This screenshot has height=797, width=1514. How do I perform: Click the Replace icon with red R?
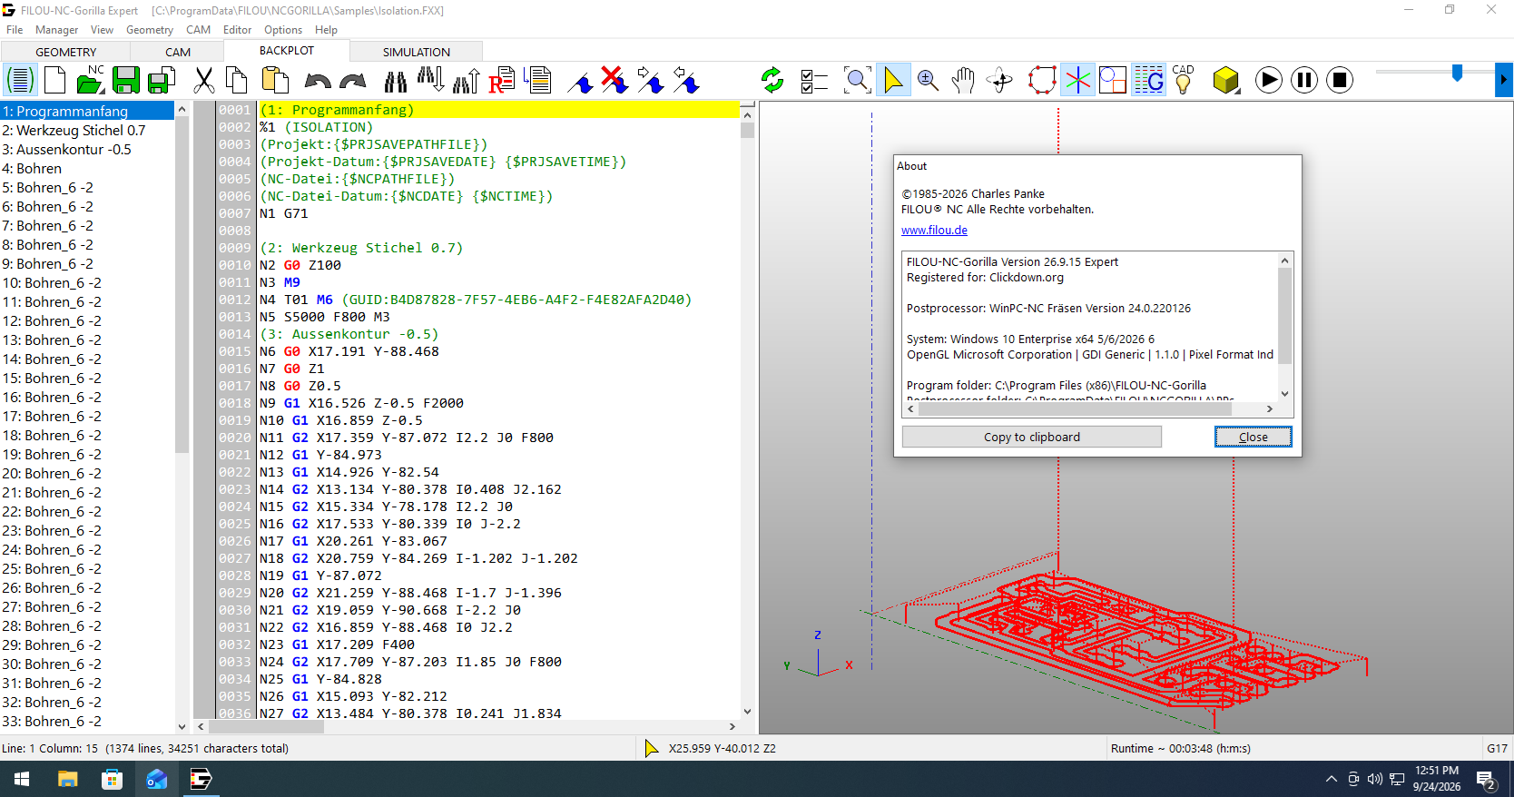point(502,81)
